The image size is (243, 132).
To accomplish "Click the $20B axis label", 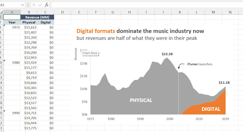I will click(x=84, y=63).
